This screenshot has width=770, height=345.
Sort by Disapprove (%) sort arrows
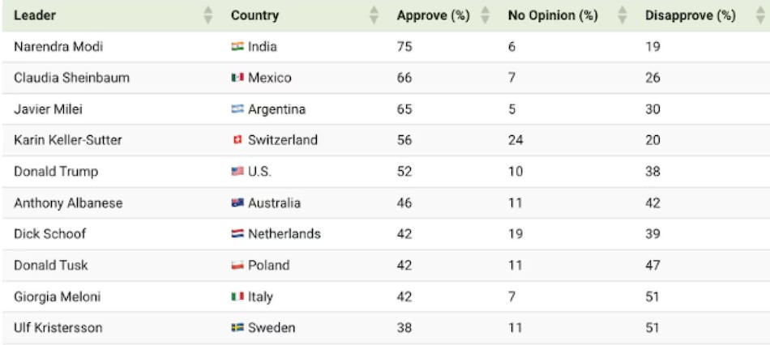pos(751,15)
